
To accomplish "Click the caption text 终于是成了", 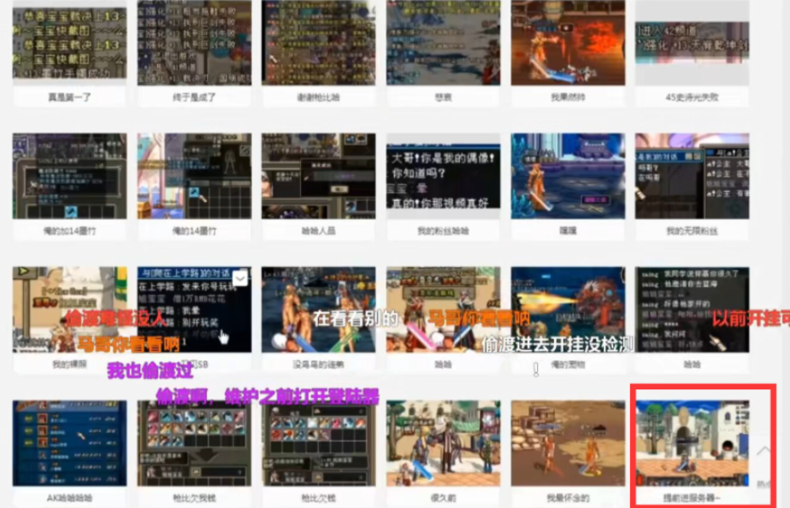I will coord(194,97).
